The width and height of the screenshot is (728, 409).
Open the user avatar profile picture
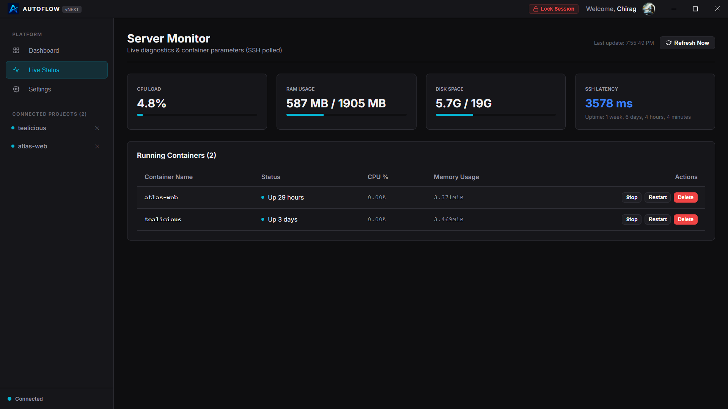(x=649, y=9)
